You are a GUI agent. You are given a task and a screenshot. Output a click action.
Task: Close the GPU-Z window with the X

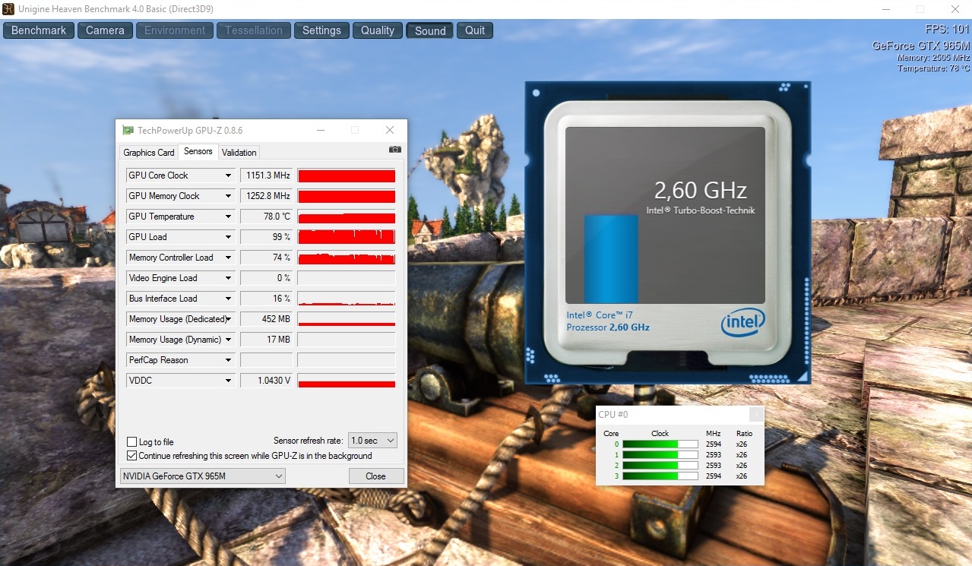pos(390,131)
